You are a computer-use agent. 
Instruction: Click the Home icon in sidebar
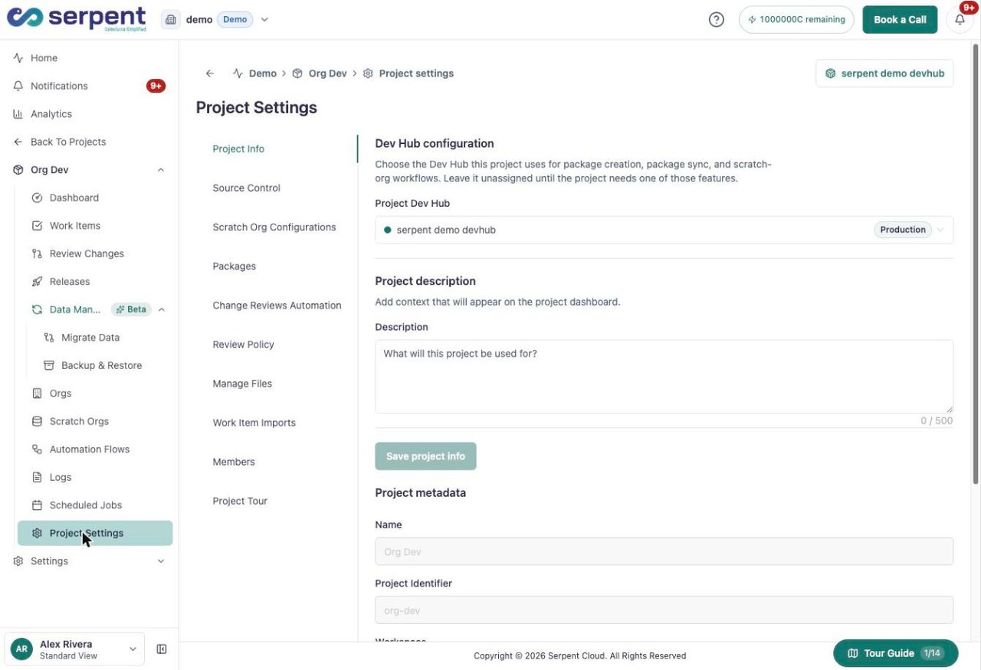[18, 58]
